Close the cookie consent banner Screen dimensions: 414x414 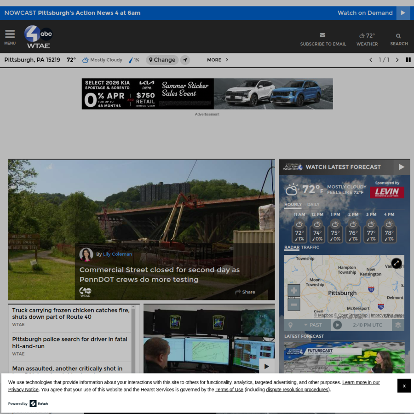(404, 385)
